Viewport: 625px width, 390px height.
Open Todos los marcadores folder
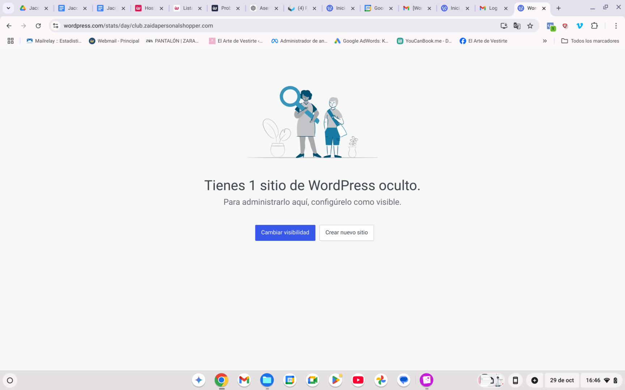tap(590, 41)
